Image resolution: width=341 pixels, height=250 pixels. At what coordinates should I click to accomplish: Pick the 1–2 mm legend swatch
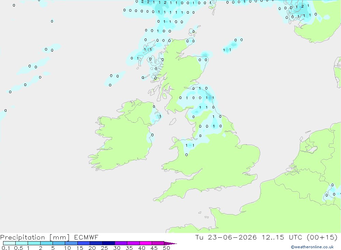coord(34,243)
